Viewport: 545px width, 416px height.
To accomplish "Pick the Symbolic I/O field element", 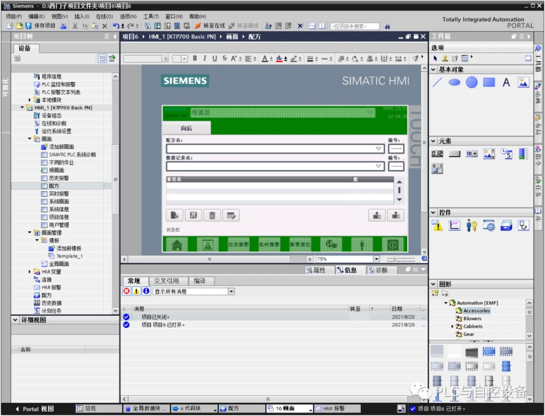I will [x=471, y=154].
